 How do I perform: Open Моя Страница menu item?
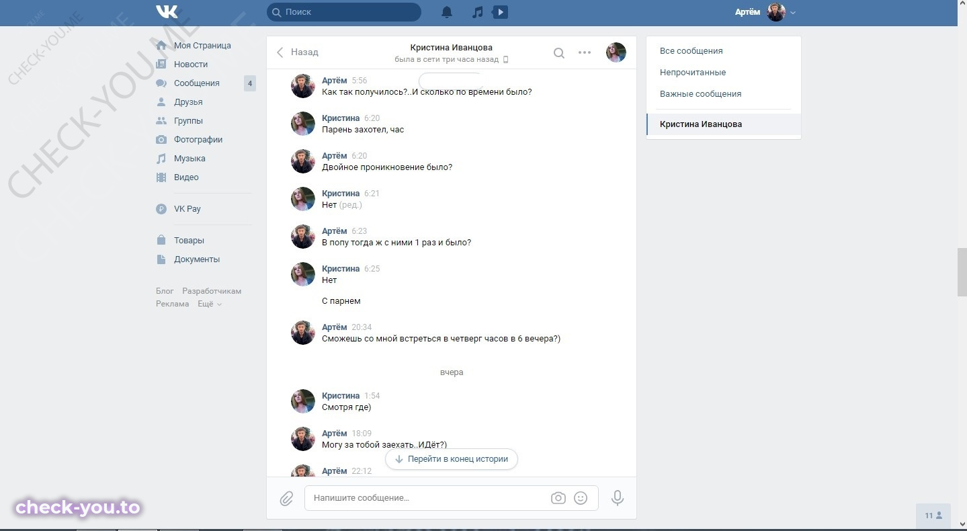(202, 46)
